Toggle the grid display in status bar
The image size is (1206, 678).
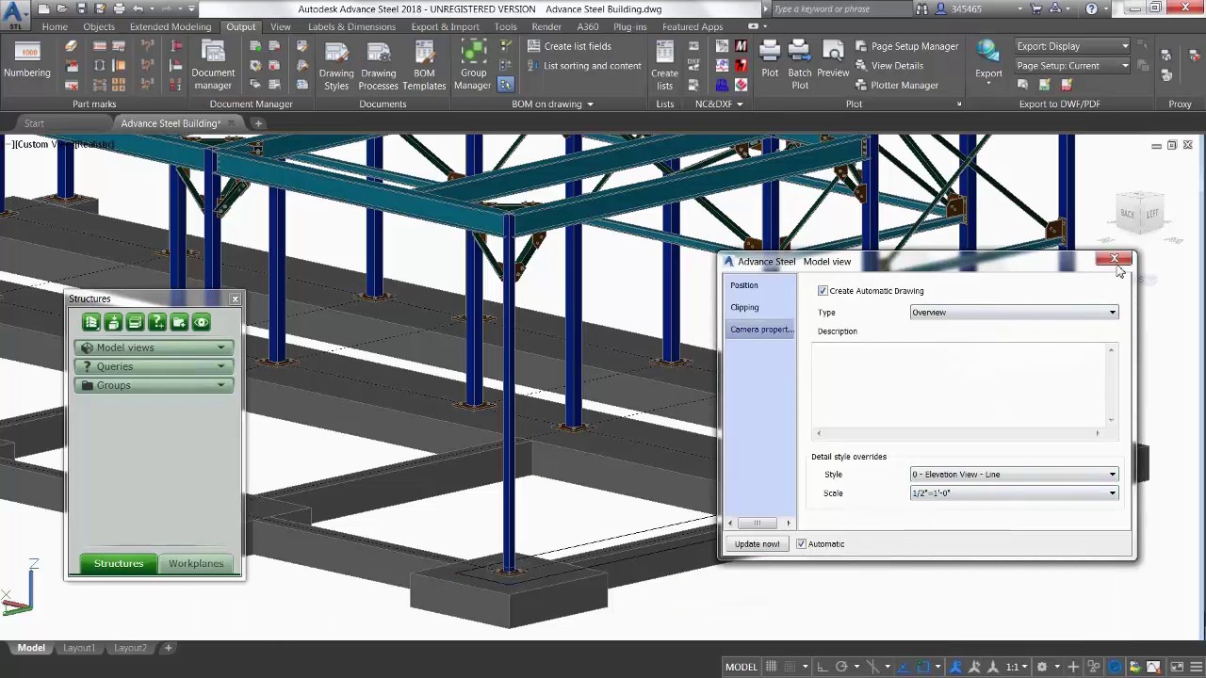[x=771, y=667]
